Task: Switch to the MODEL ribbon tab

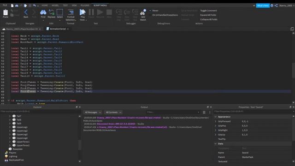Action: 55,6
